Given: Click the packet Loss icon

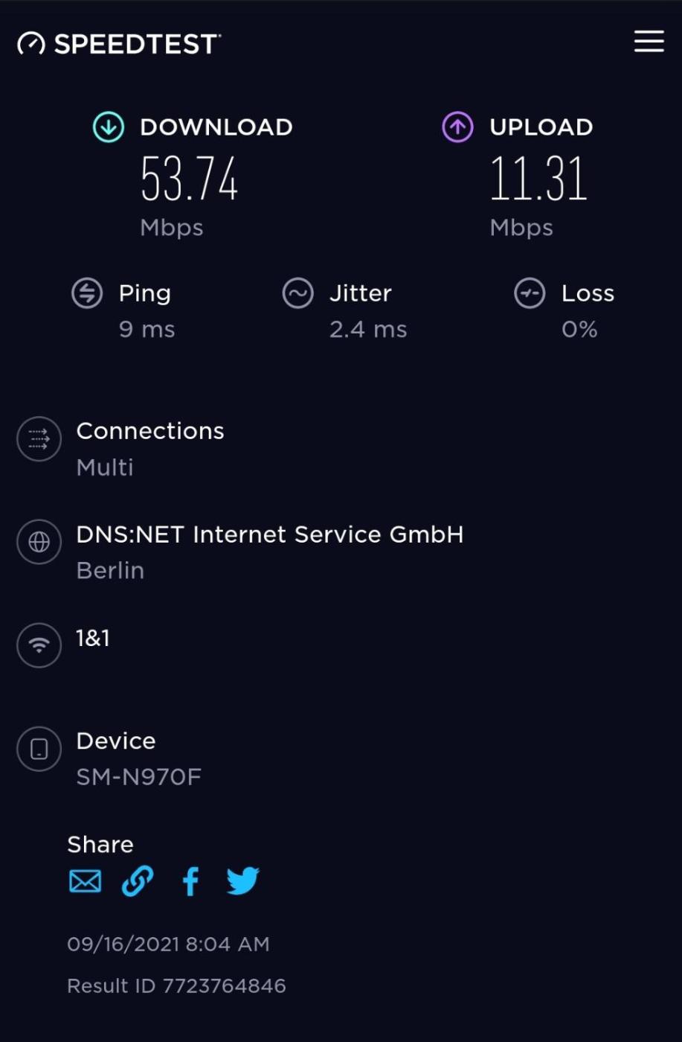Looking at the screenshot, I should tap(530, 293).
